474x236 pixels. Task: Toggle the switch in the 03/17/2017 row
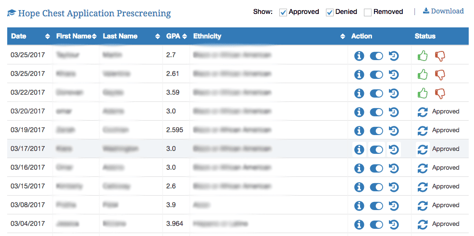376,149
